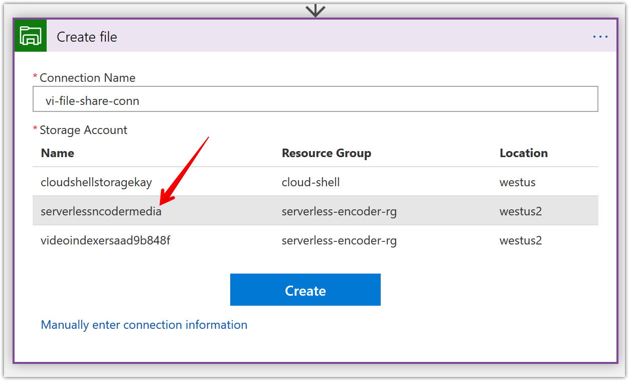This screenshot has height=381, width=629.
Task: Open Manually enter connection information
Action: click(144, 325)
